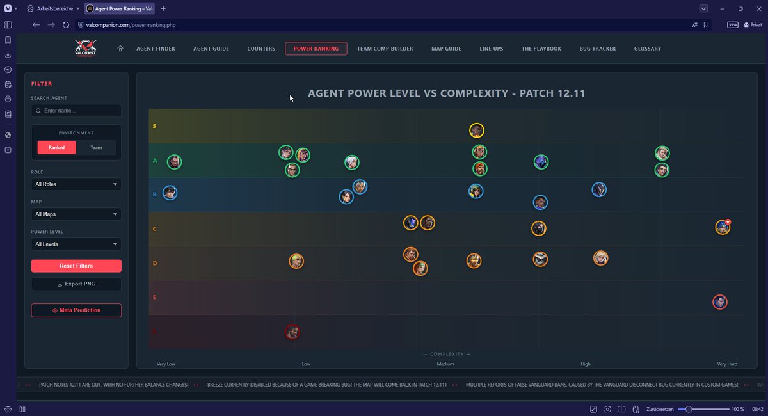Viewport: 768px width, 416px height.
Task: Go to the Counters page
Action: coord(261,49)
